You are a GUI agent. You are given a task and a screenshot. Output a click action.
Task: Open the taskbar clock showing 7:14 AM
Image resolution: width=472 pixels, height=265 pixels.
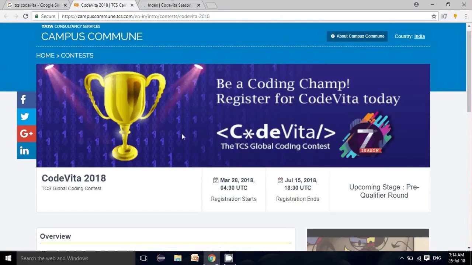pos(457,258)
